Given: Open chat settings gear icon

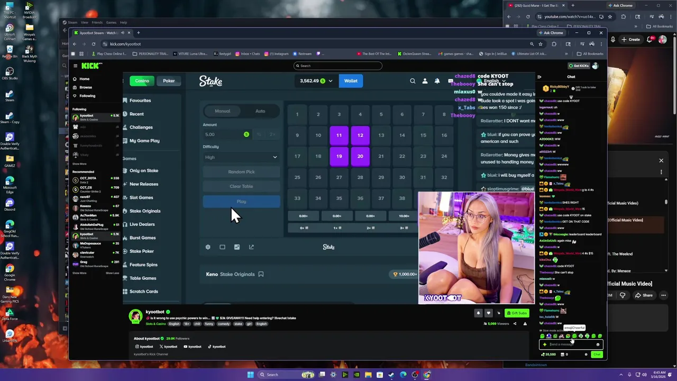Looking at the screenshot, I should coord(585,355).
